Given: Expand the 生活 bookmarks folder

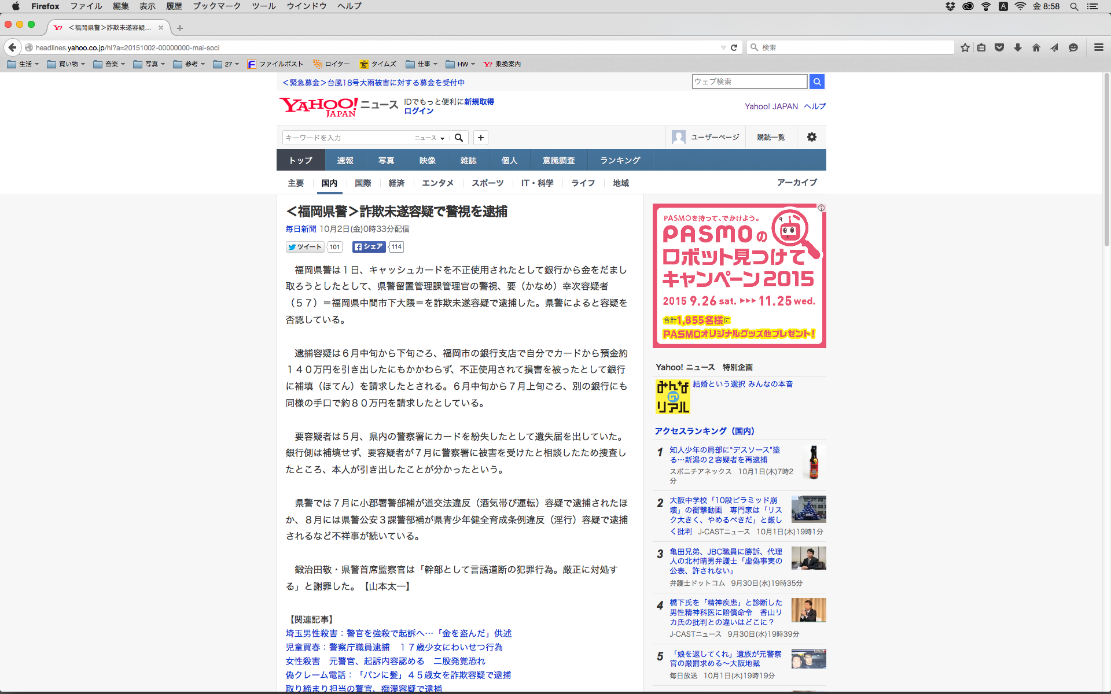Looking at the screenshot, I should point(23,64).
